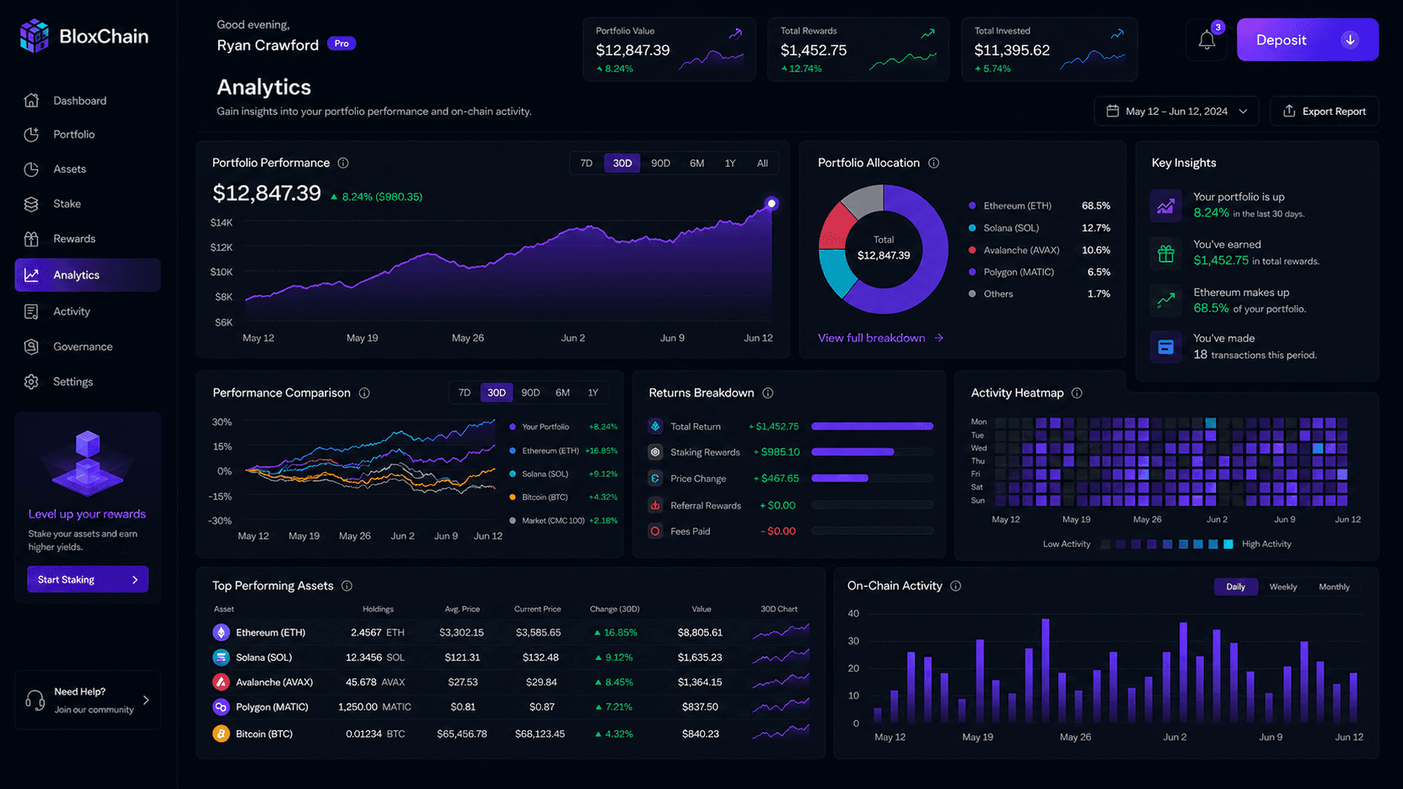Click the Activity list icon in sidebar
1403x789 pixels.
coord(31,311)
